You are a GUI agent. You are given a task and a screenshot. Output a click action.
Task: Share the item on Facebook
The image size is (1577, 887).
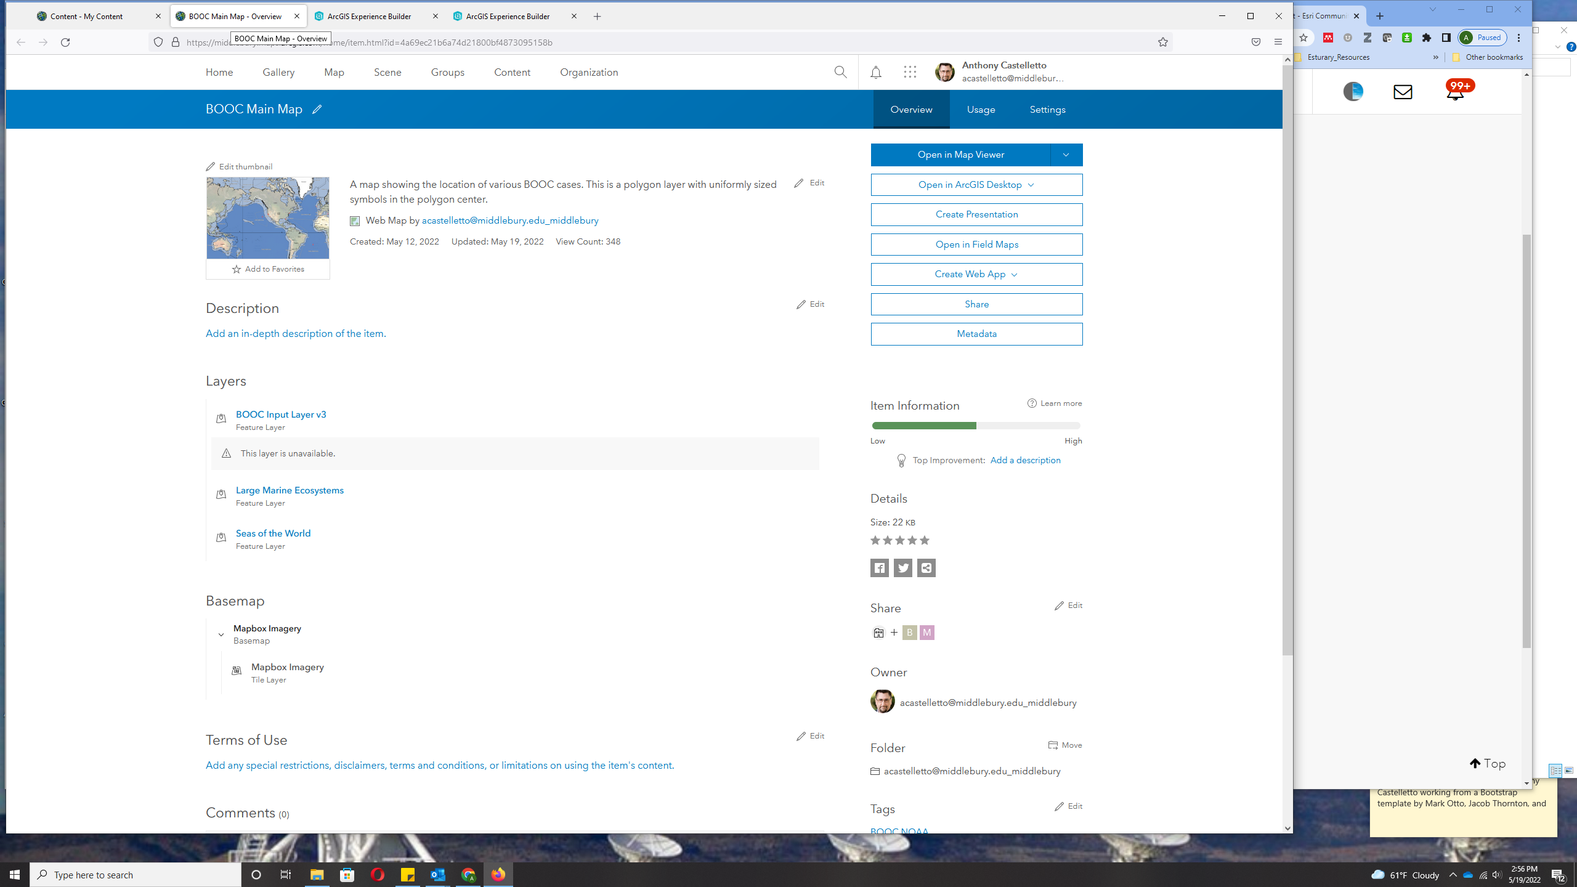click(x=879, y=568)
